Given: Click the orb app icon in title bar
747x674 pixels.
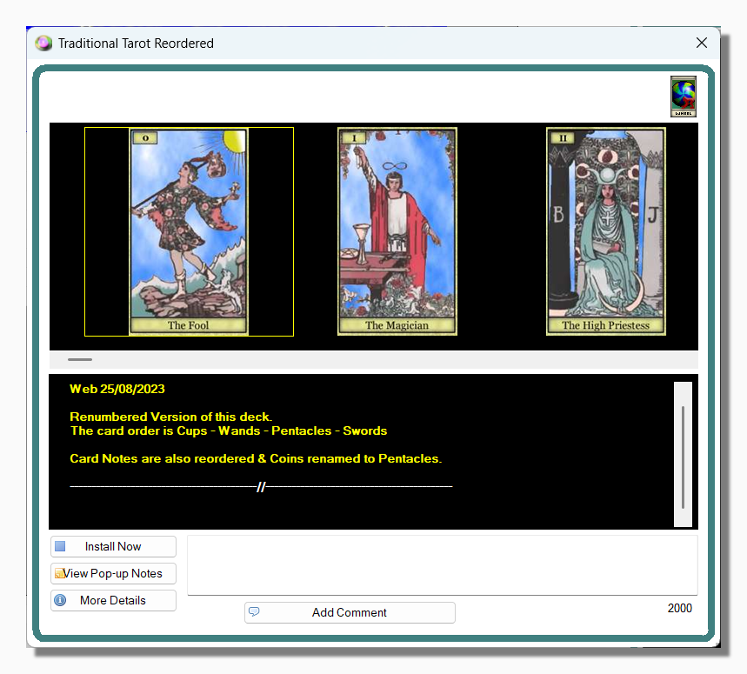Looking at the screenshot, I should coord(43,43).
